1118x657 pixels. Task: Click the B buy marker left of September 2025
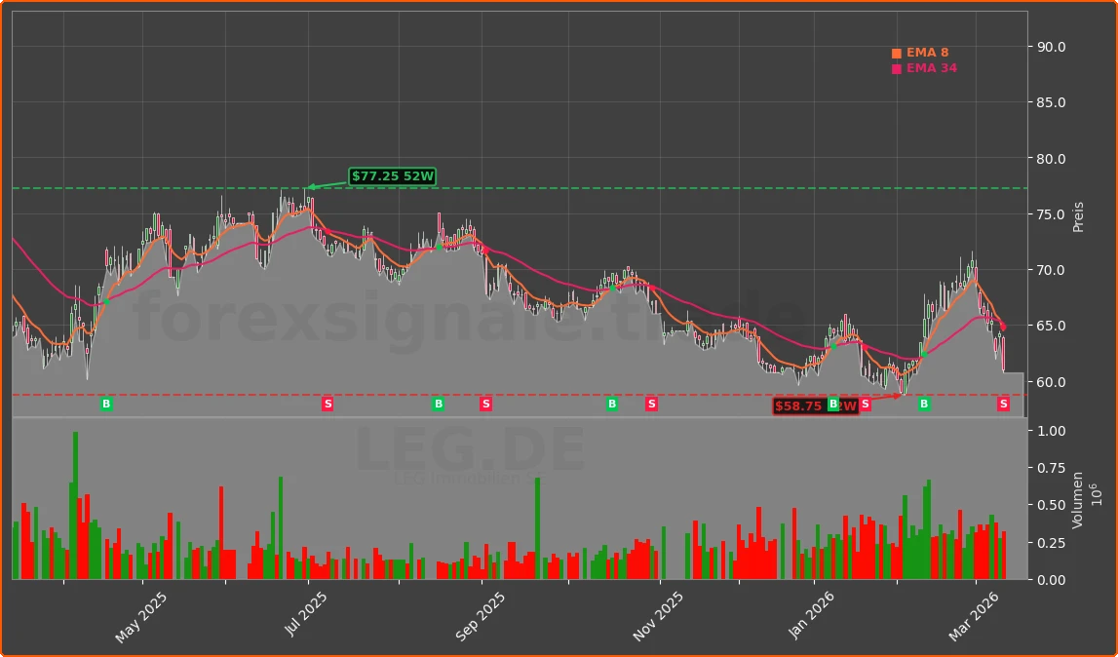tap(439, 405)
